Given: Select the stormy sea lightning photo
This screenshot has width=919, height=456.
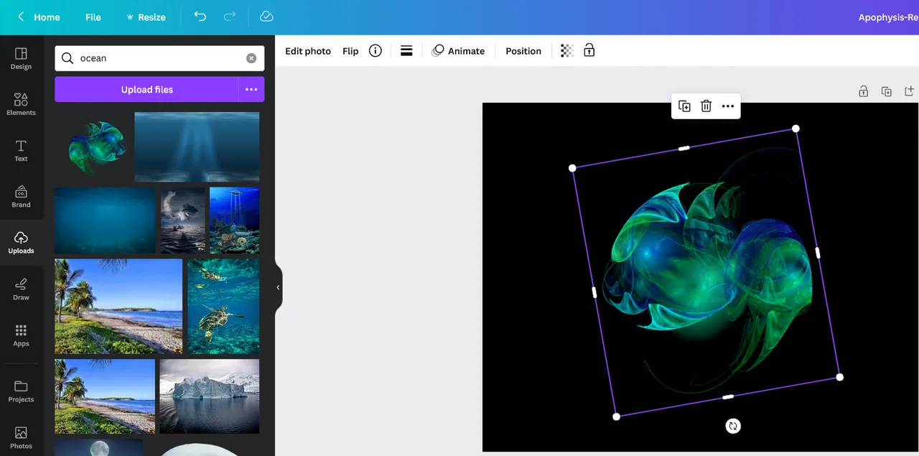Looking at the screenshot, I should coord(182,220).
